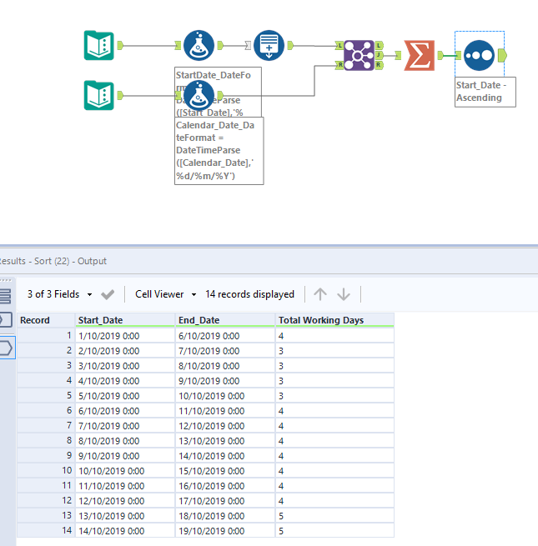Click the Sort tool output anchor
The image size is (538, 546).
(x=502, y=55)
